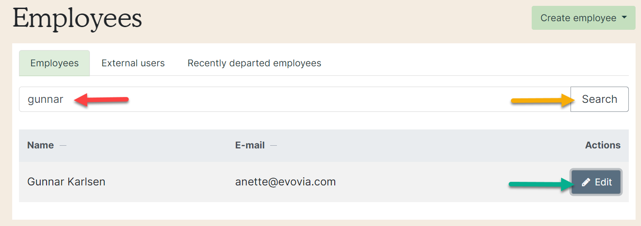641x226 pixels.
Task: Click the sort indicator next to E-mail
Action: [x=273, y=145]
